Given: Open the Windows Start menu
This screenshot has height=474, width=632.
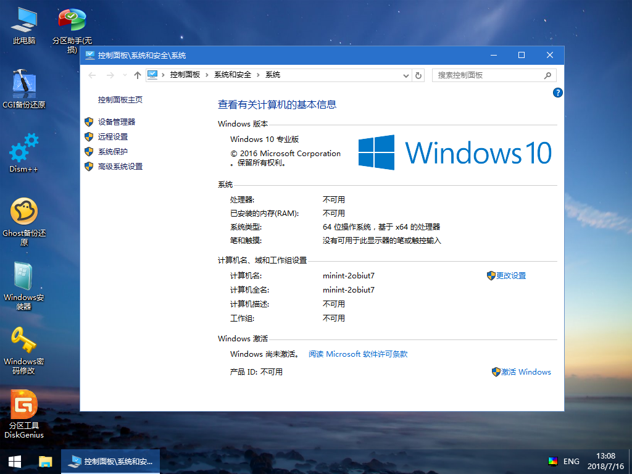Looking at the screenshot, I should (x=15, y=462).
